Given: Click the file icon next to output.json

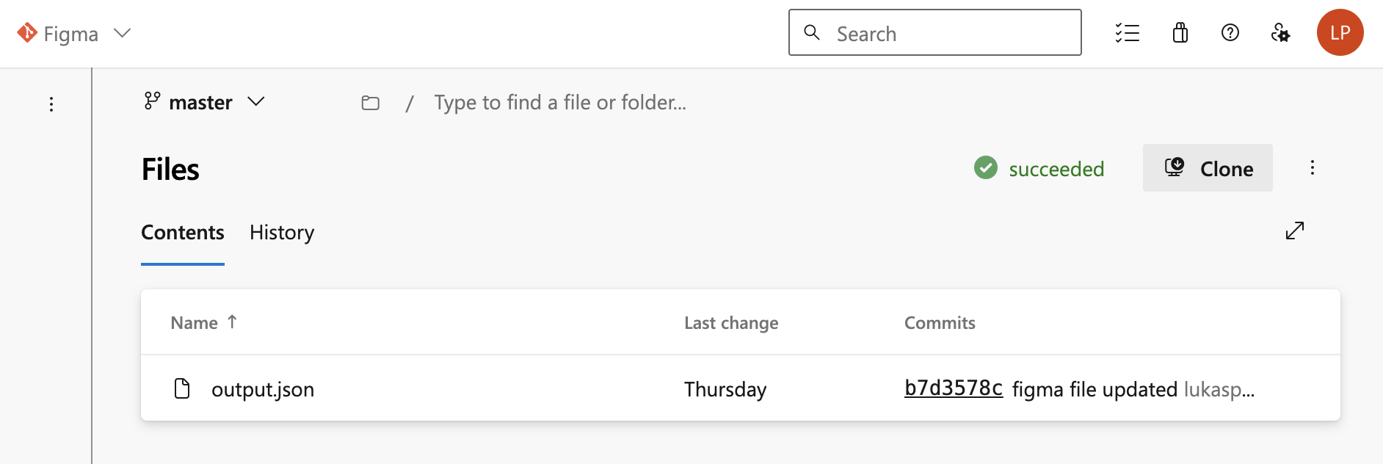Looking at the screenshot, I should 182,388.
